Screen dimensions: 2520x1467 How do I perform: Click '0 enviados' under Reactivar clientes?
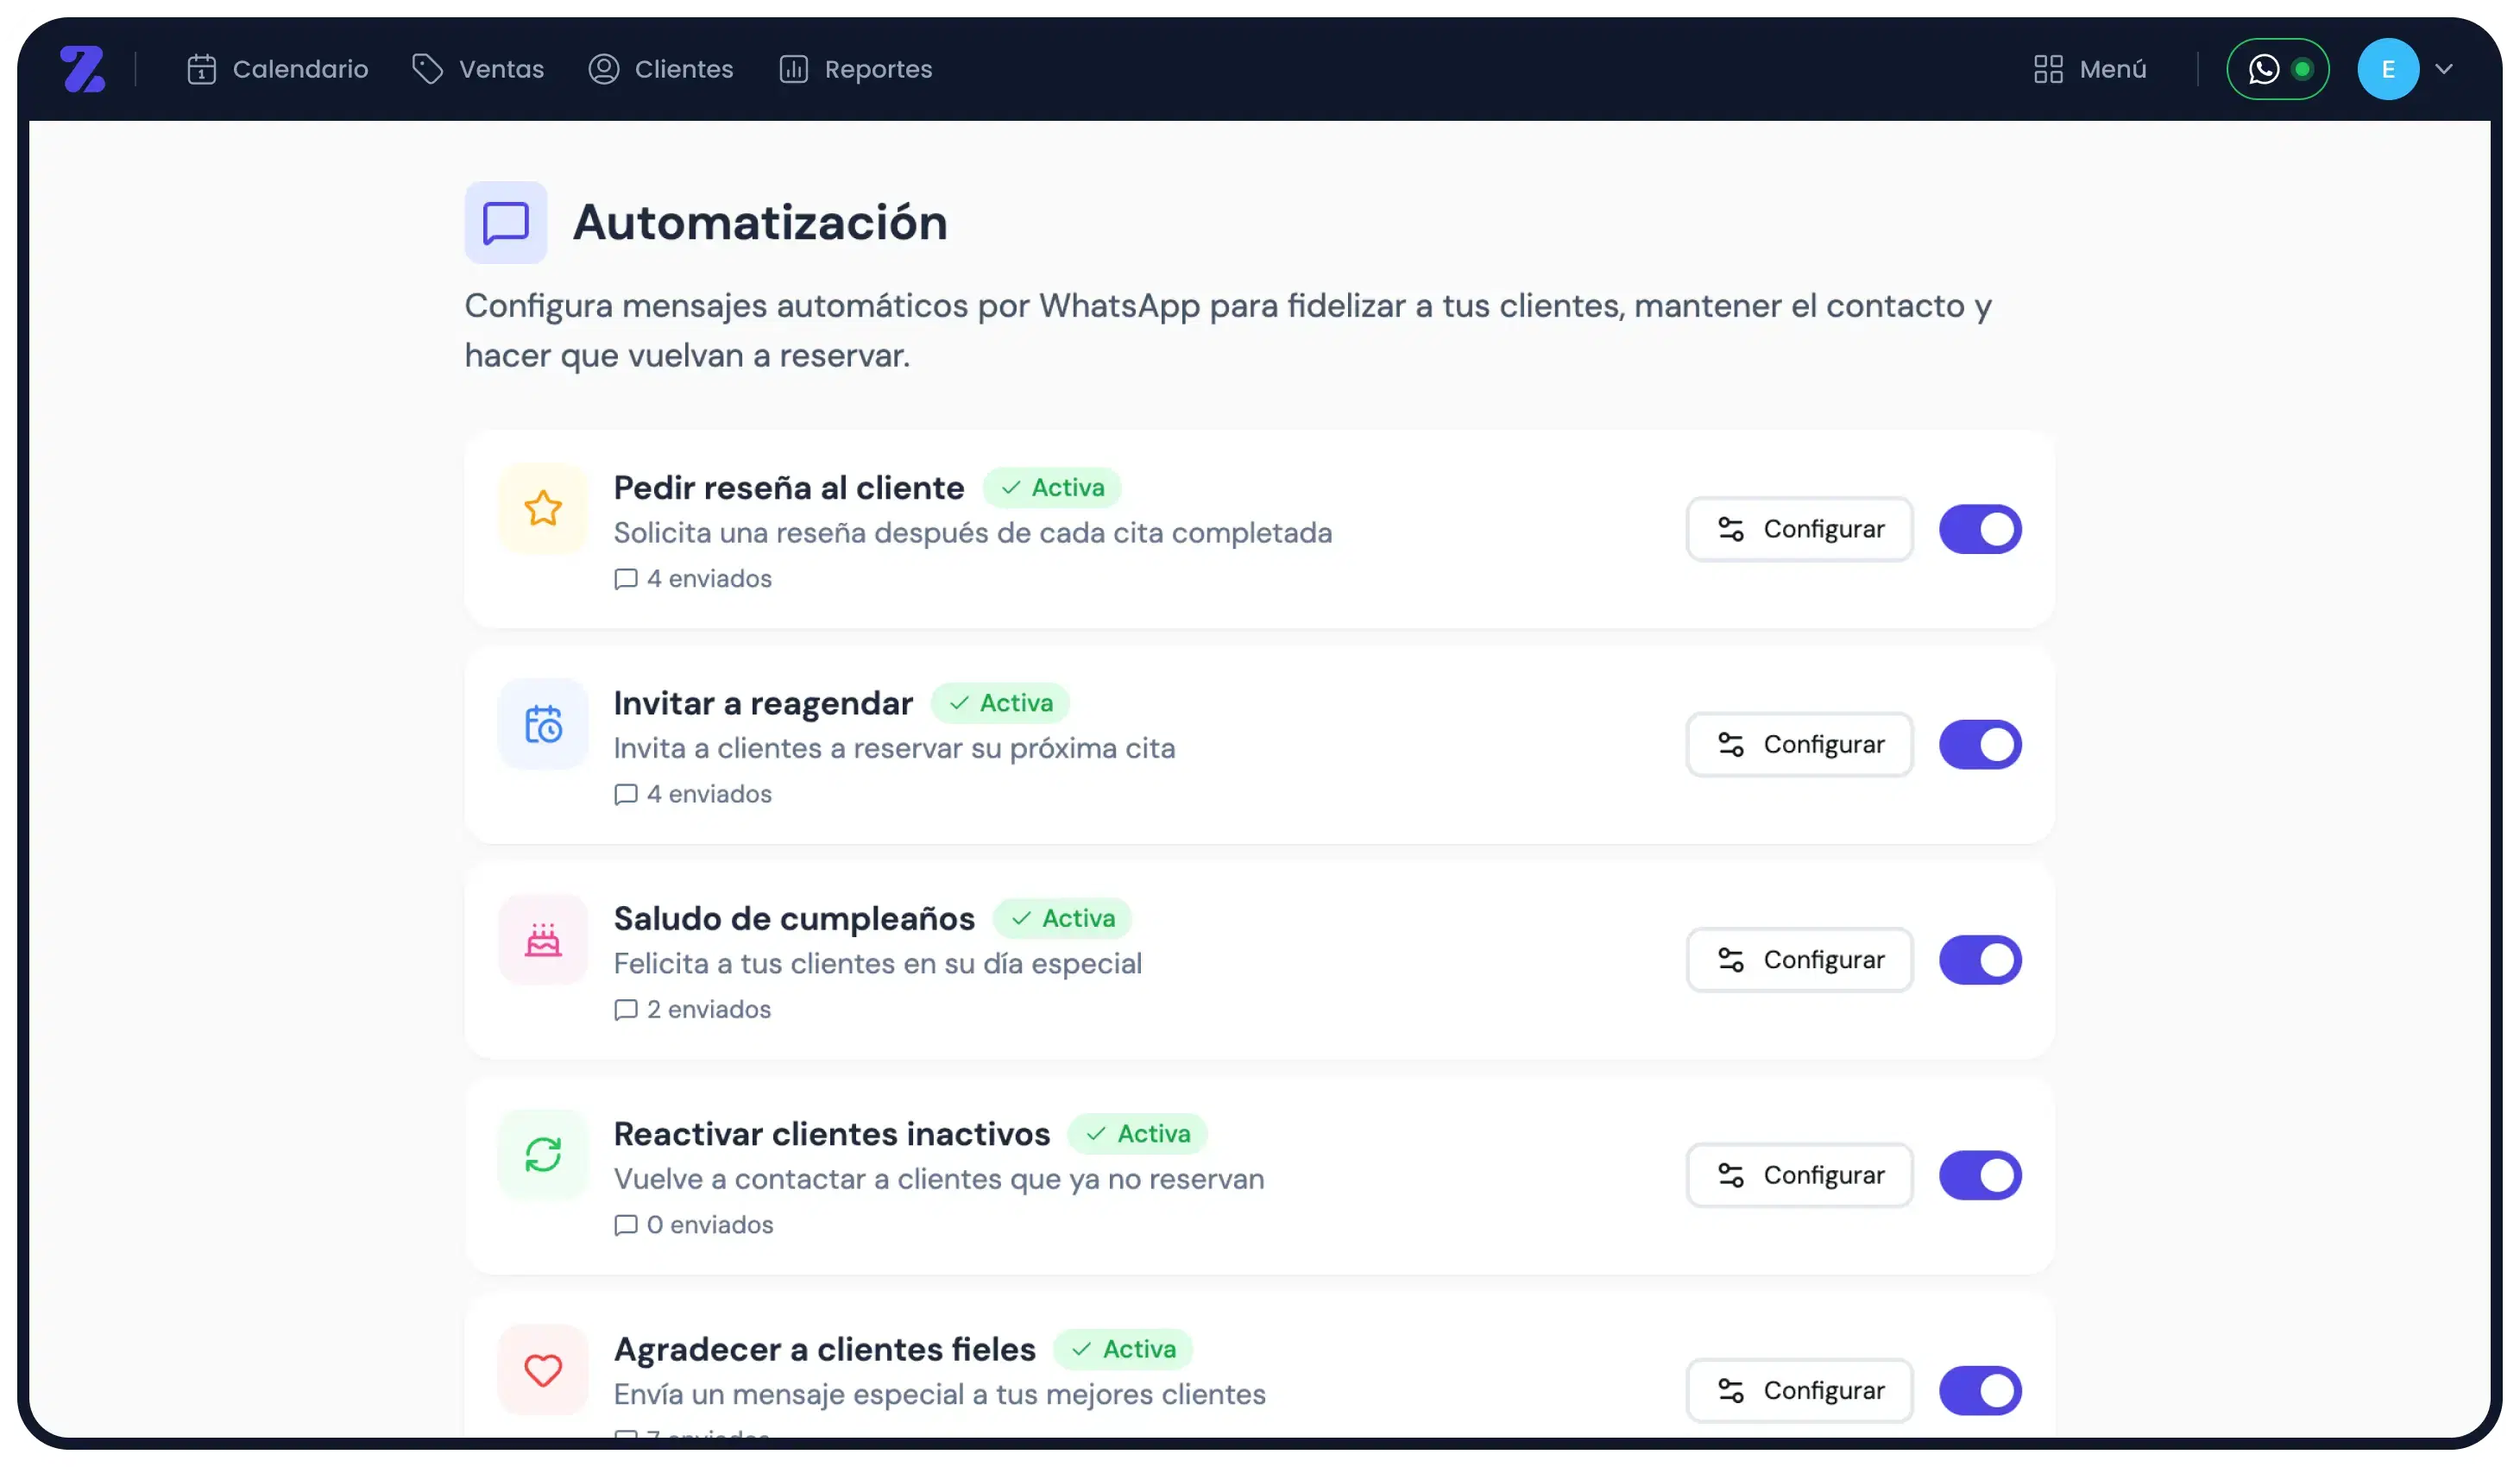point(694,1225)
